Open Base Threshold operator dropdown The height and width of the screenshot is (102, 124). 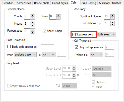tap(49, 55)
